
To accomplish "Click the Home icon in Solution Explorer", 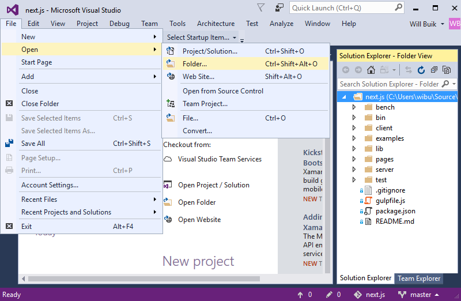I will coord(371,70).
